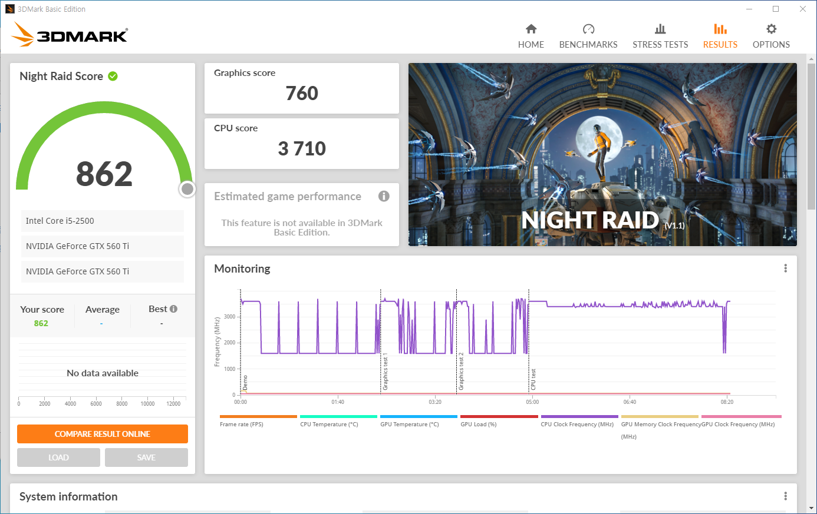Screen dimensions: 817x514
Task: Click the Estimated game performance info icon
Action: click(384, 196)
